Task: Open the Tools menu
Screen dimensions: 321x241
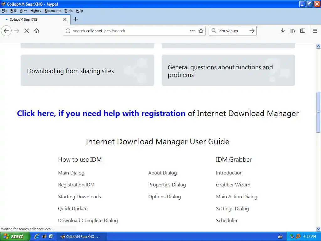Action: point(68,11)
